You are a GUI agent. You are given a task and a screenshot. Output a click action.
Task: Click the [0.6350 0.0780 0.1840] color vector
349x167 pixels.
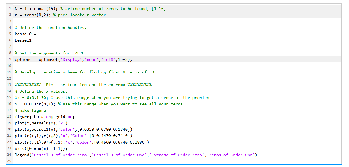103,129
